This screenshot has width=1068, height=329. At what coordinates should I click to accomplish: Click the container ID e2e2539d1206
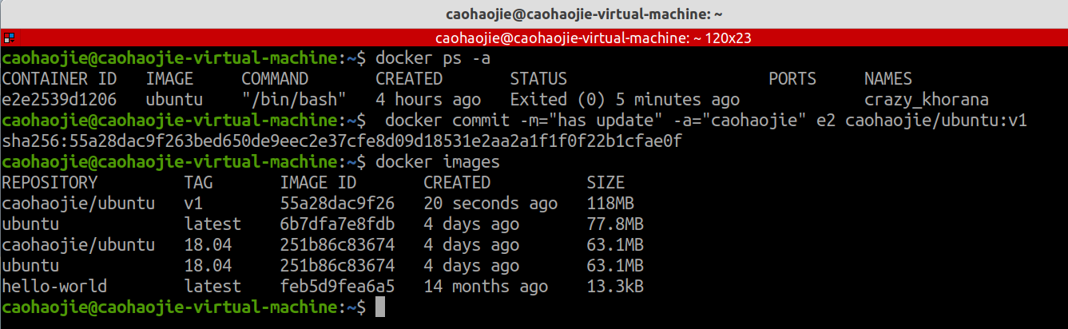[59, 100]
